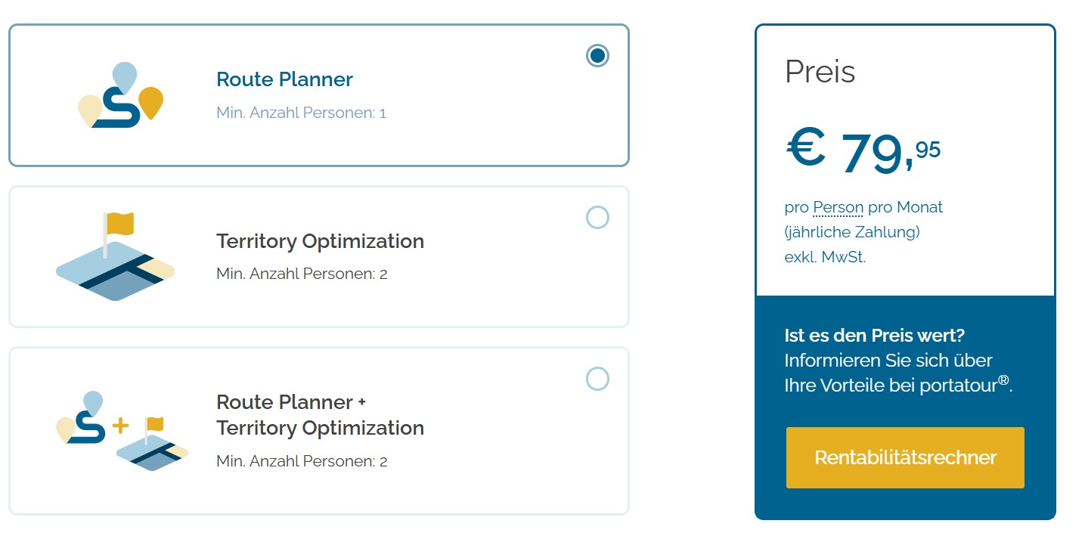Select the Territory Optimization radio button
Image resolution: width=1085 pixels, height=536 pixels.
pos(597,218)
